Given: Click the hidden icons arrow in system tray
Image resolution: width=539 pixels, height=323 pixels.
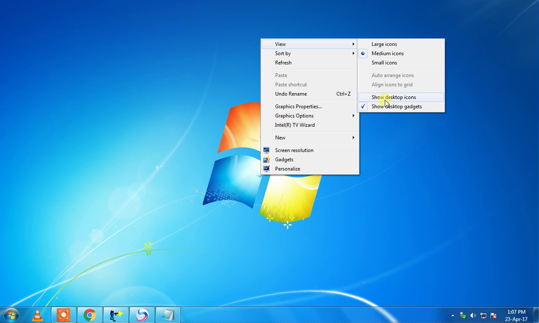Looking at the screenshot, I should 453,315.
